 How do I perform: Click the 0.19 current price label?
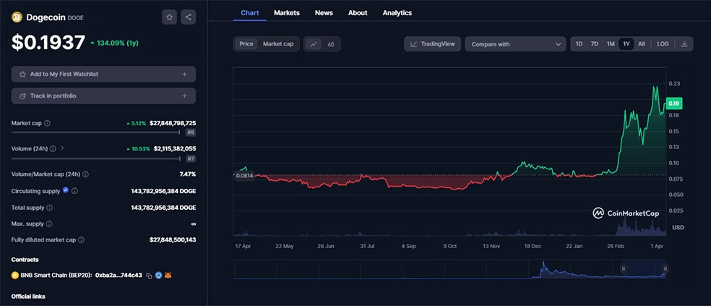674,103
